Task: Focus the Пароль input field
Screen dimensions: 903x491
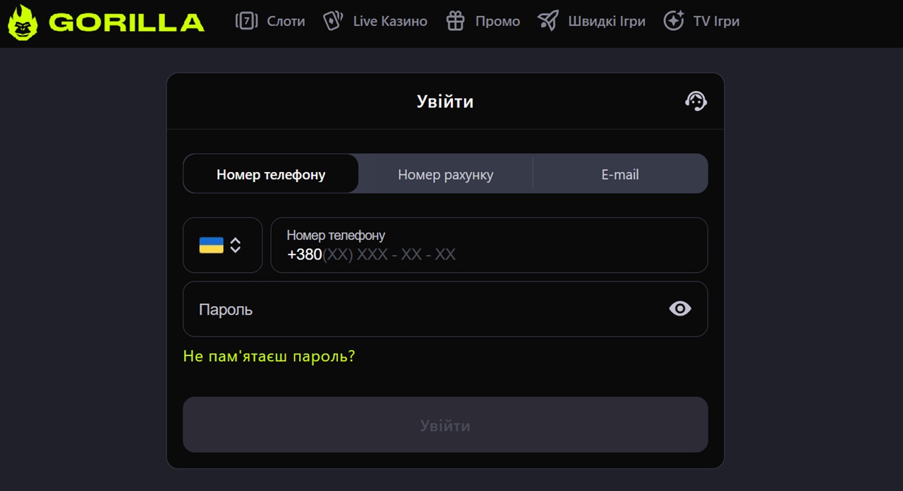Action: pyautogui.click(x=445, y=309)
